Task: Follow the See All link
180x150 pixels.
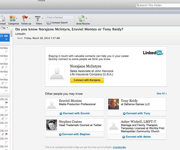Action: [161, 94]
